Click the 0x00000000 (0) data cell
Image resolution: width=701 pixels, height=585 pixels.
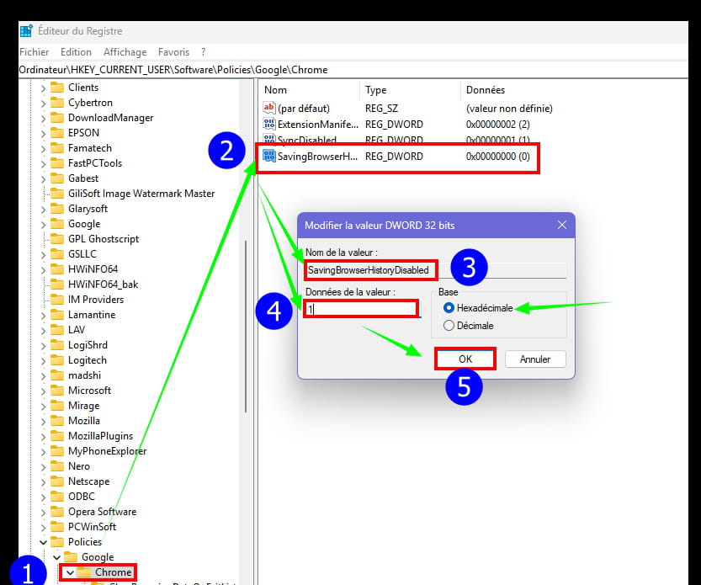(x=497, y=156)
